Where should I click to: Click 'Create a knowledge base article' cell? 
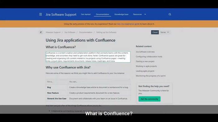(99, 87)
